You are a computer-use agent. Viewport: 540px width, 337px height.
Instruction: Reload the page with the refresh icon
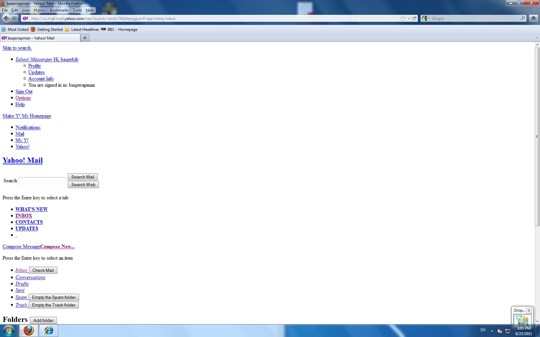pyautogui.click(x=415, y=18)
